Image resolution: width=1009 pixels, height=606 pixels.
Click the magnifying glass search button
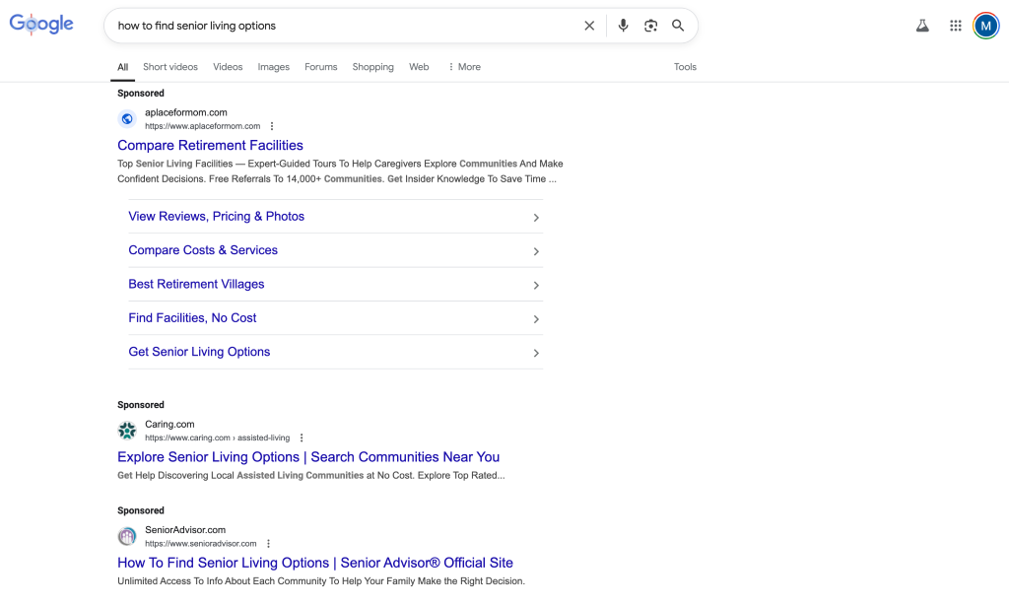click(678, 26)
